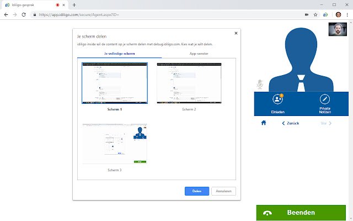Click the Vor forward link
Image resolution: width=353 pixels, height=221 pixels.
pyautogui.click(x=326, y=123)
